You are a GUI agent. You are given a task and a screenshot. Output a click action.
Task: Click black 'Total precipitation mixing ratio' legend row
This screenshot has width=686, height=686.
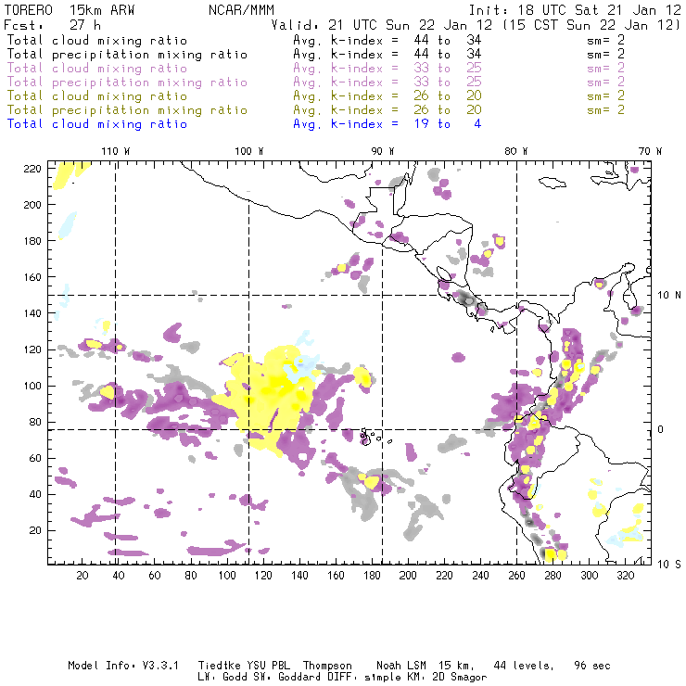(316, 55)
